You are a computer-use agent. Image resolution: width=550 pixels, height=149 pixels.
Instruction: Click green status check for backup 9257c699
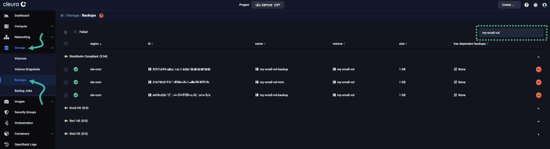[x=76, y=69]
